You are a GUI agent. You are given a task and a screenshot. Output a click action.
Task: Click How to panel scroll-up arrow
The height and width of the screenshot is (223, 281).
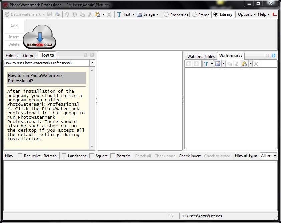tap(92, 70)
